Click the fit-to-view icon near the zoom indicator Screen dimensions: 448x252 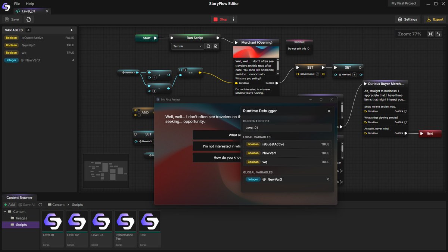point(430,34)
